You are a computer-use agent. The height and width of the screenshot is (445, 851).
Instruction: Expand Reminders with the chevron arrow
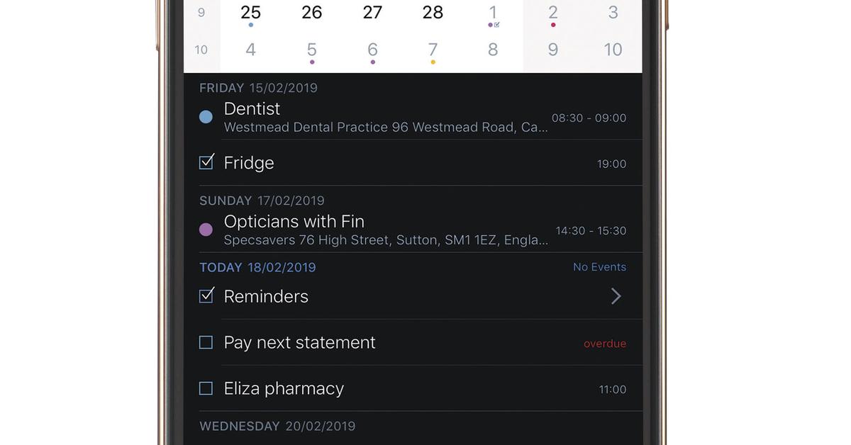click(616, 296)
